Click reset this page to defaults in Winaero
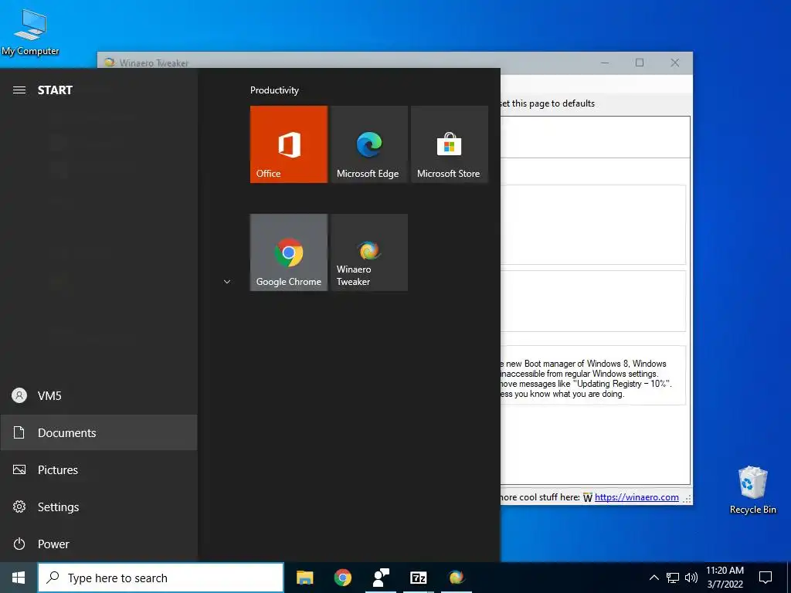791x593 pixels. [x=548, y=103]
